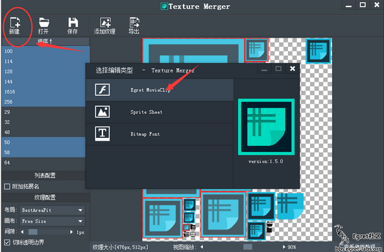
Task: Increase 间隙 gap with right arrow
Action: click(71, 232)
